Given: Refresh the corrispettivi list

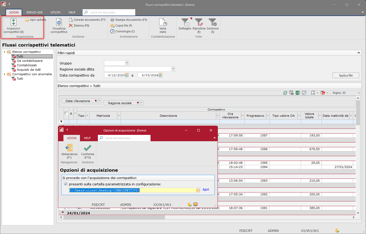Looking at the screenshot, I should pos(285,93).
